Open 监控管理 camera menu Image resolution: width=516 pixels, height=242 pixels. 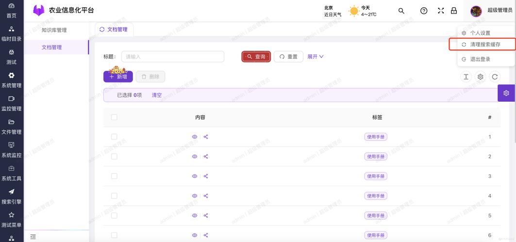[x=12, y=104]
